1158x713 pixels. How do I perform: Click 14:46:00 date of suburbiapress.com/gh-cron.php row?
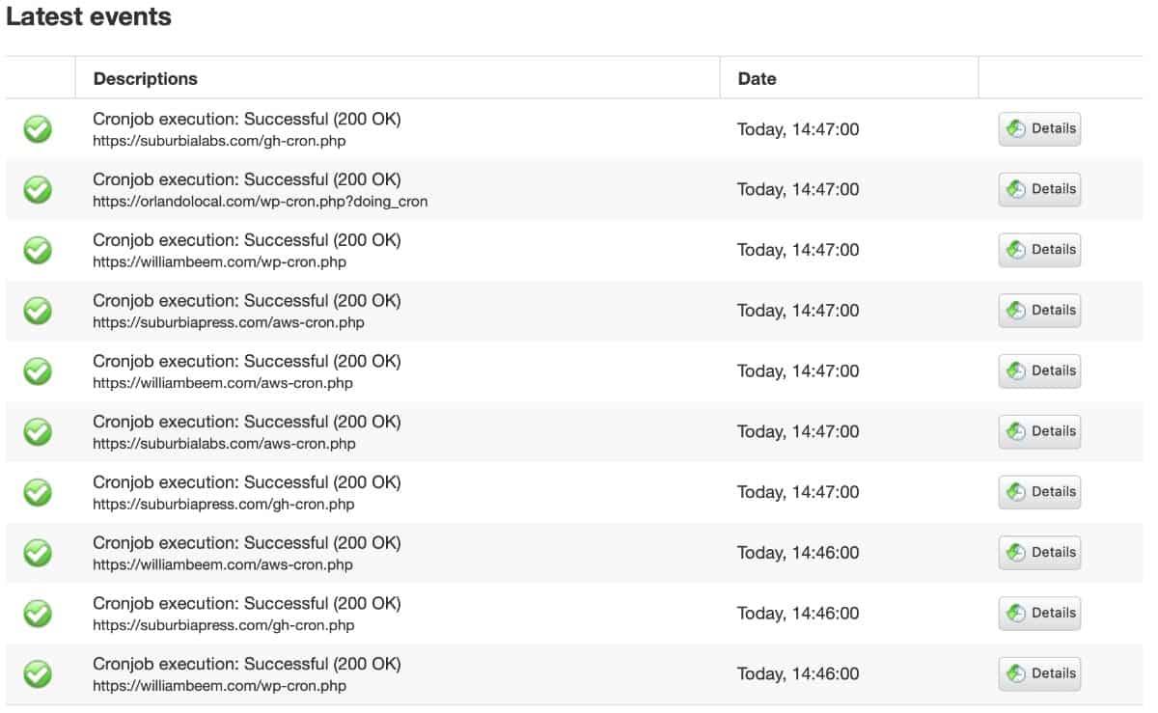pos(798,614)
